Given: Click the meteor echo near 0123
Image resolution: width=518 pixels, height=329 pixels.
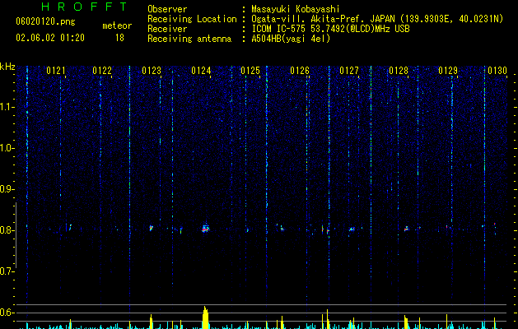Looking at the screenshot, I should [x=152, y=228].
